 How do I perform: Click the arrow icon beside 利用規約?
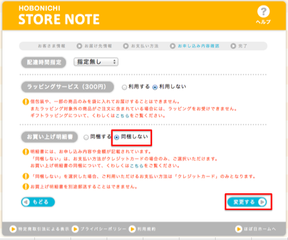click(132, 229)
